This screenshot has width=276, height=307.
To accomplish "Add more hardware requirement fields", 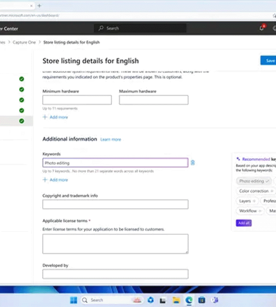I will coord(55,117).
